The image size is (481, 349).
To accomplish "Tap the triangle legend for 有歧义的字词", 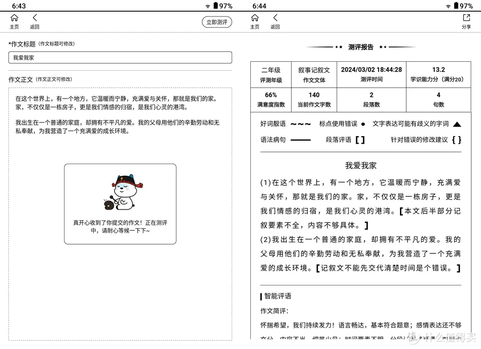I will [x=457, y=124].
